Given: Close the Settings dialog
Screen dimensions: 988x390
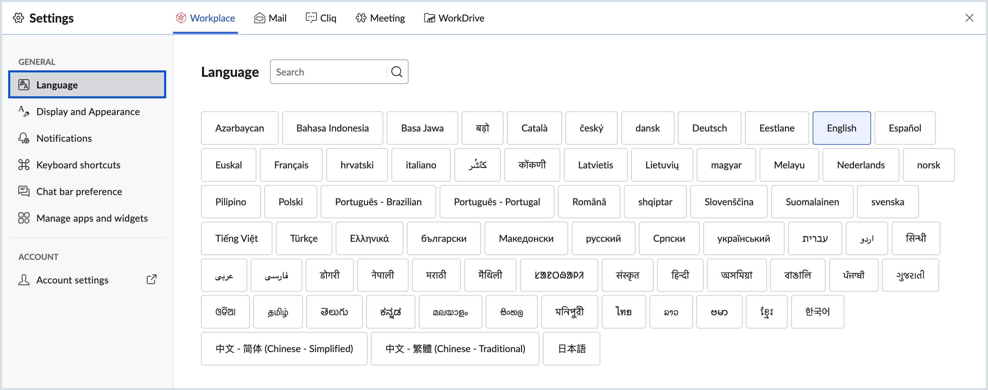Looking at the screenshot, I should (969, 18).
